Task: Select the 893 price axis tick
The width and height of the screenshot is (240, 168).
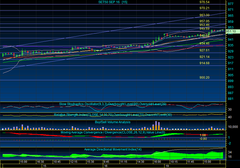Action: tap(231, 87)
